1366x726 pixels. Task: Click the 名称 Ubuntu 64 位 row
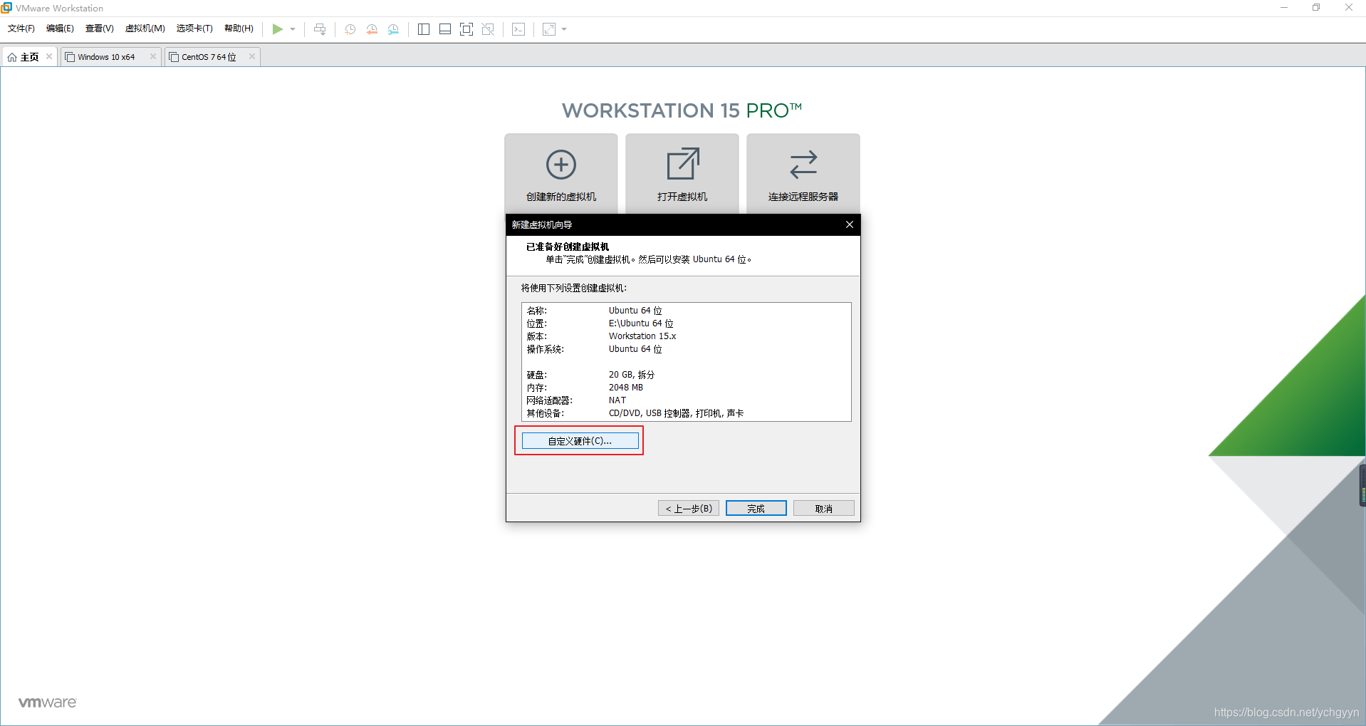pos(686,311)
